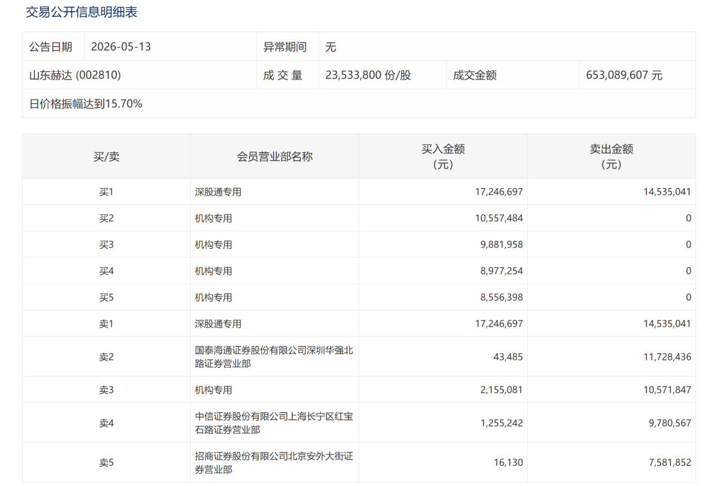706x486 pixels.
Task: Click the 会员营业部名称 column header
Action: 275,157
